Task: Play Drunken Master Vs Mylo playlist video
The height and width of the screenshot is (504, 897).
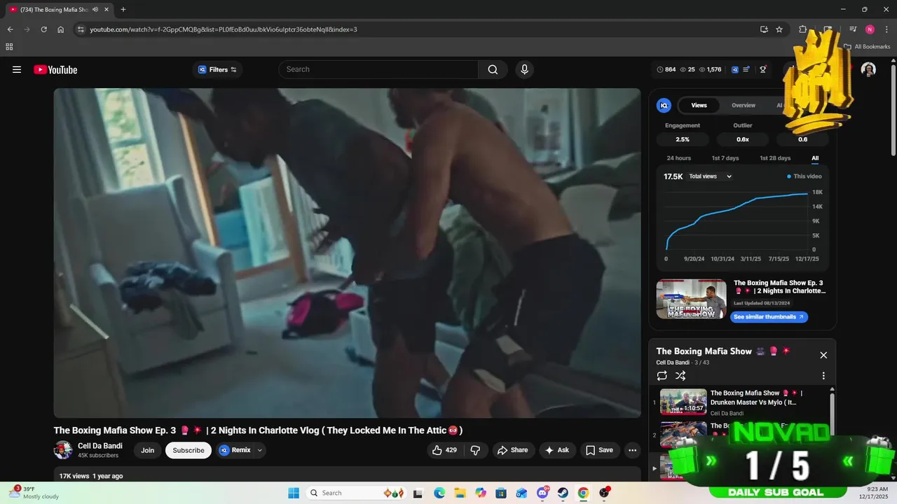Action: tap(743, 402)
